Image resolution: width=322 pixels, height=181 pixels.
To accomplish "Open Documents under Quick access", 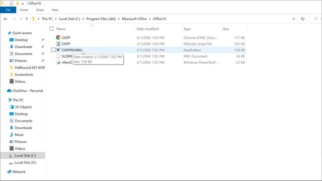I will click(x=24, y=54).
